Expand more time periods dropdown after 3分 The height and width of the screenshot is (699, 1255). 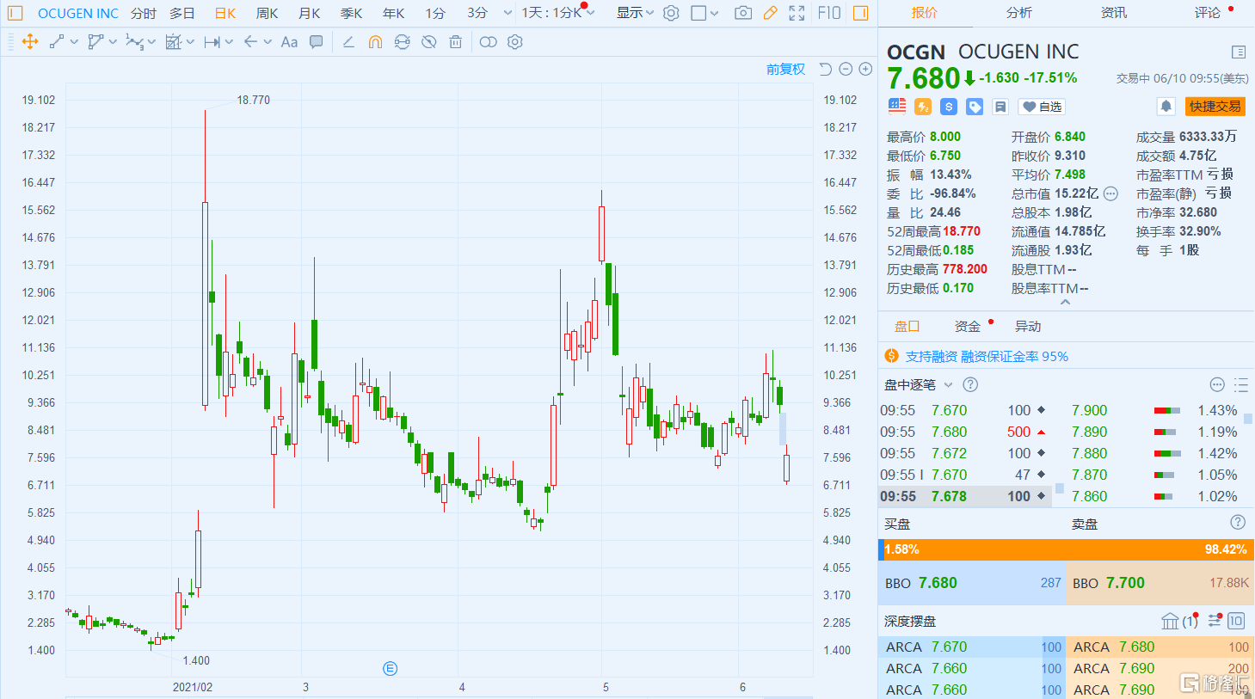pyautogui.click(x=507, y=13)
